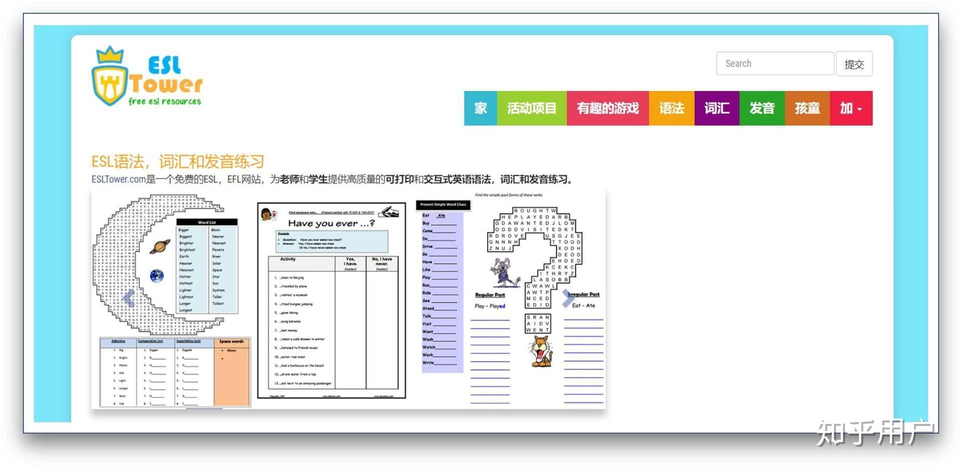
Task: Select the 家 home menu item
Action: coord(480,108)
